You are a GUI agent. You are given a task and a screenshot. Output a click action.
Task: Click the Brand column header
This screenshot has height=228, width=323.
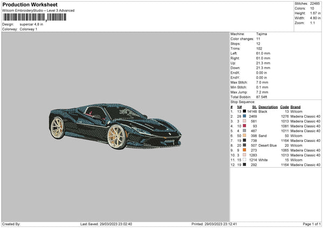(x=296, y=106)
